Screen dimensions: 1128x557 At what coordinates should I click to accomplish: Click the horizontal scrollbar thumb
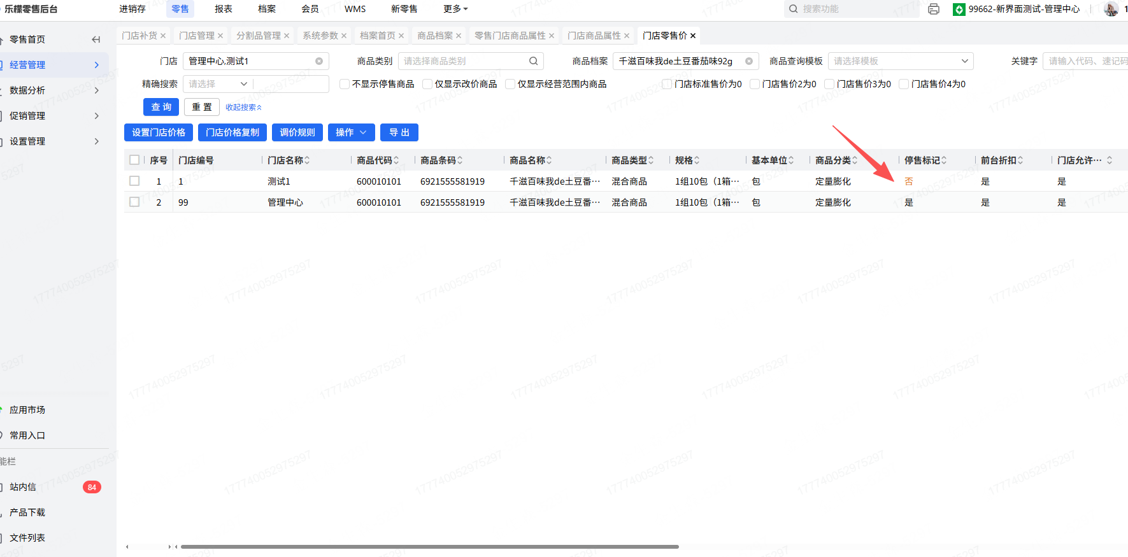[x=430, y=546]
